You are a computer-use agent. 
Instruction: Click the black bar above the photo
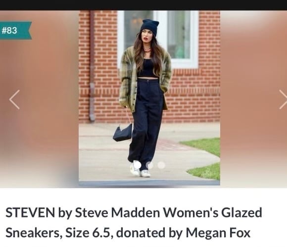[x=143, y=5]
